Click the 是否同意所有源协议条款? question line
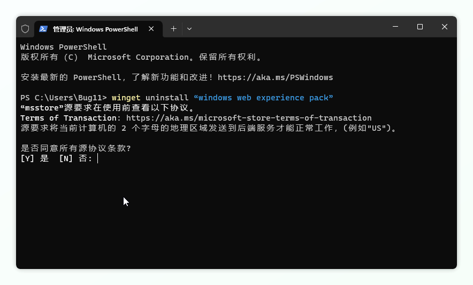Screen dimensions: 473x285 [76, 148]
